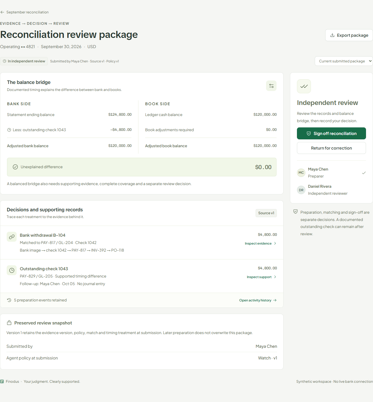This screenshot has width=373, height=402.
Task: Click the Bank image to PO-118 evidence trail
Action: (72, 250)
